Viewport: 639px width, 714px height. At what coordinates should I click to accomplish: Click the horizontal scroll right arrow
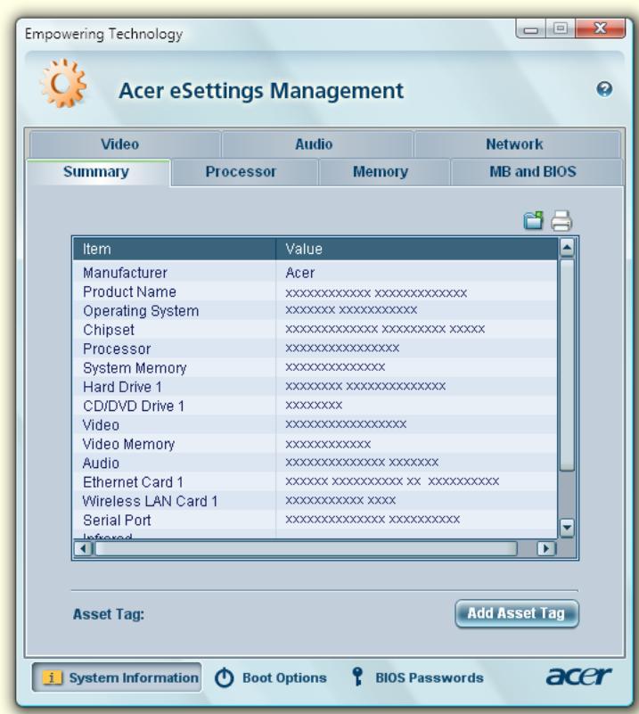pyautogui.click(x=546, y=548)
